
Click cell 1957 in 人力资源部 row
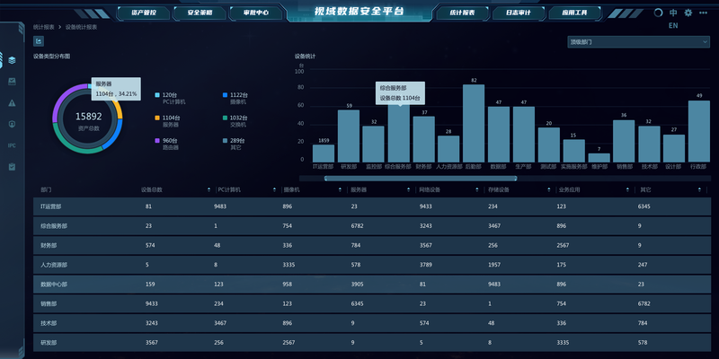coord(494,265)
